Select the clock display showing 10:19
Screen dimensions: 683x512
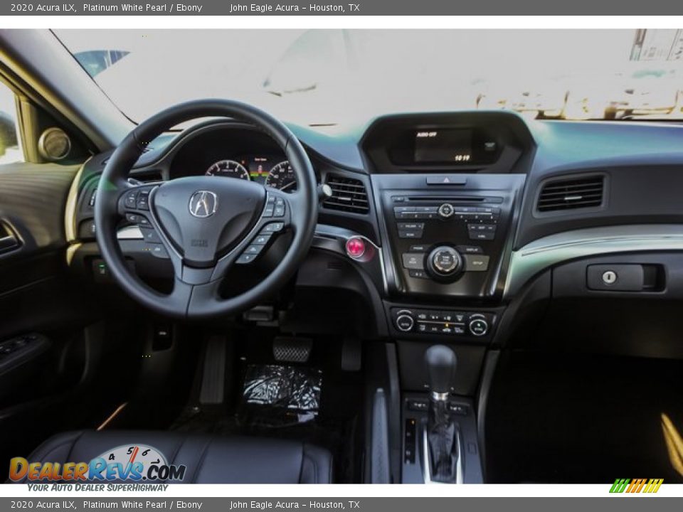462,158
